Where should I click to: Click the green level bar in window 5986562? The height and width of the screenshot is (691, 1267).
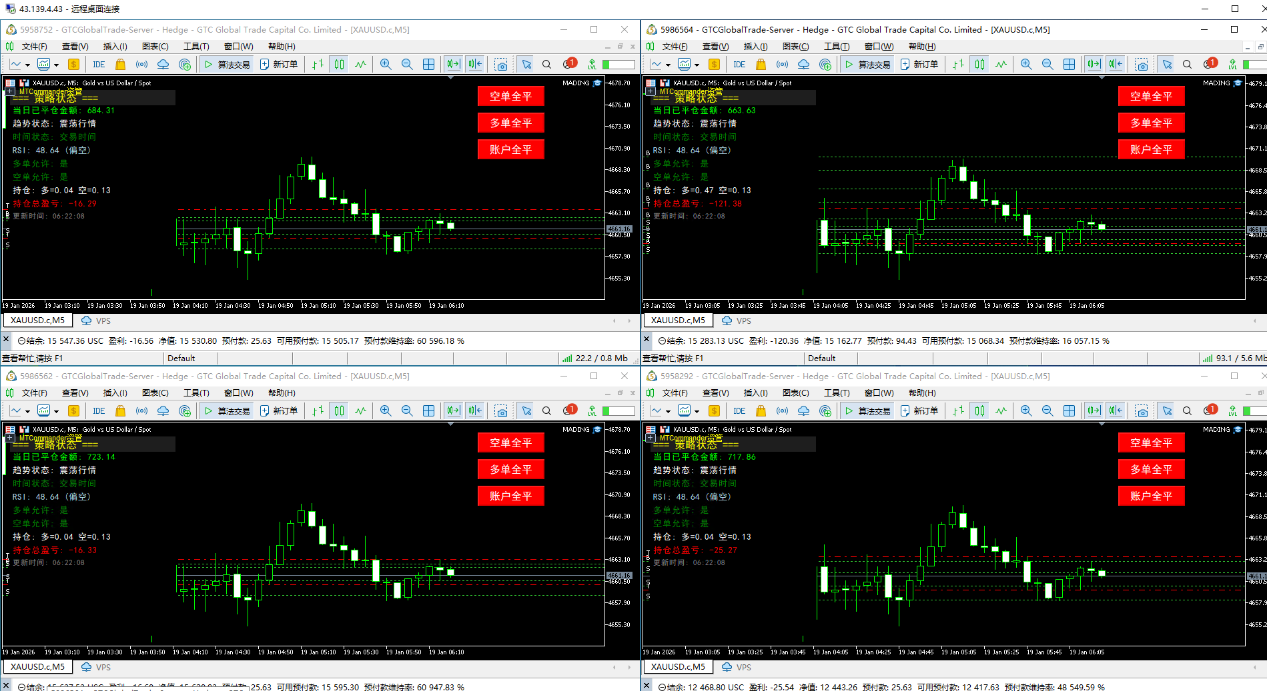[618, 411]
